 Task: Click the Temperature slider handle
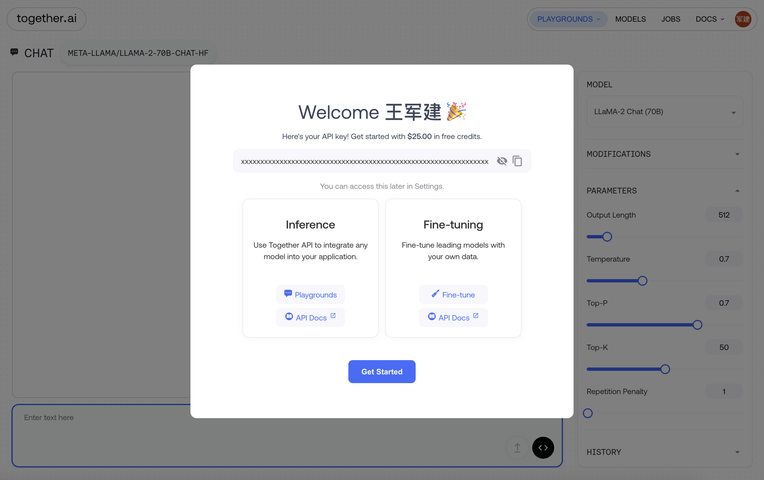coord(642,281)
